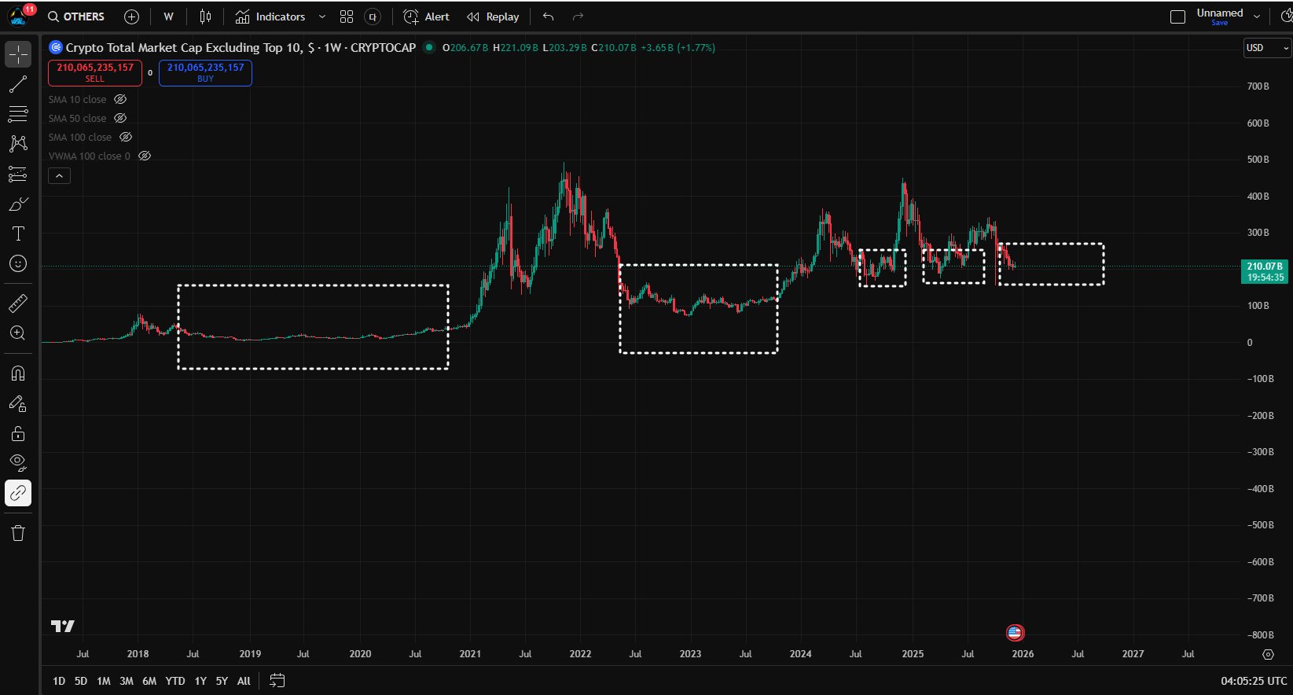Image resolution: width=1293 pixels, height=695 pixels.
Task: Activate the zoom in tool
Action: click(18, 333)
